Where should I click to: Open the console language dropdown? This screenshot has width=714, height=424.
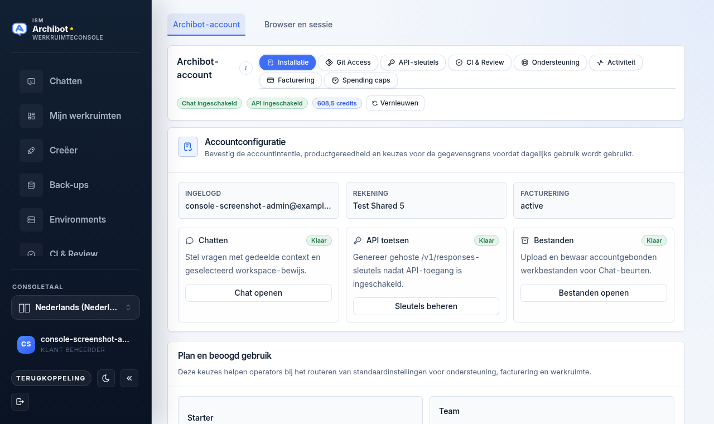(x=75, y=307)
